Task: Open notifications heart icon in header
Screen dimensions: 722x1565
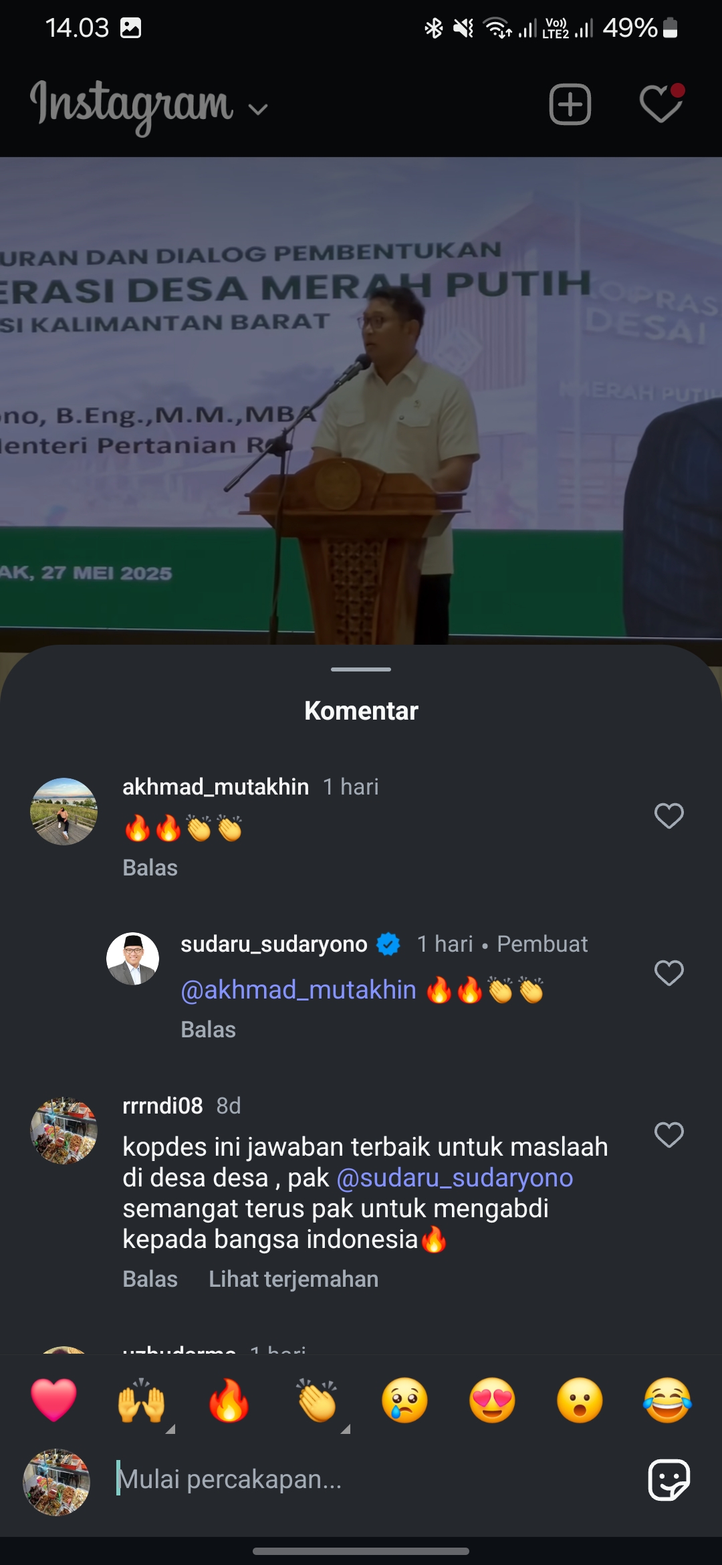Action: (661, 104)
